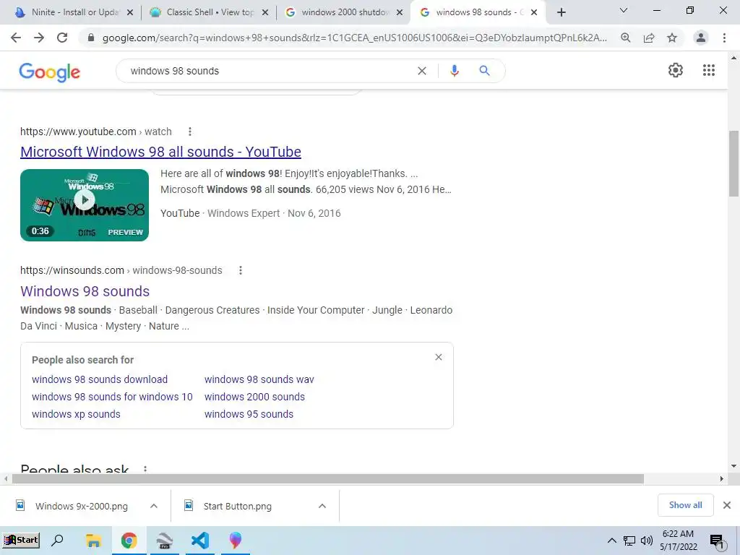
Task: Open notification center icon
Action: click(x=717, y=541)
